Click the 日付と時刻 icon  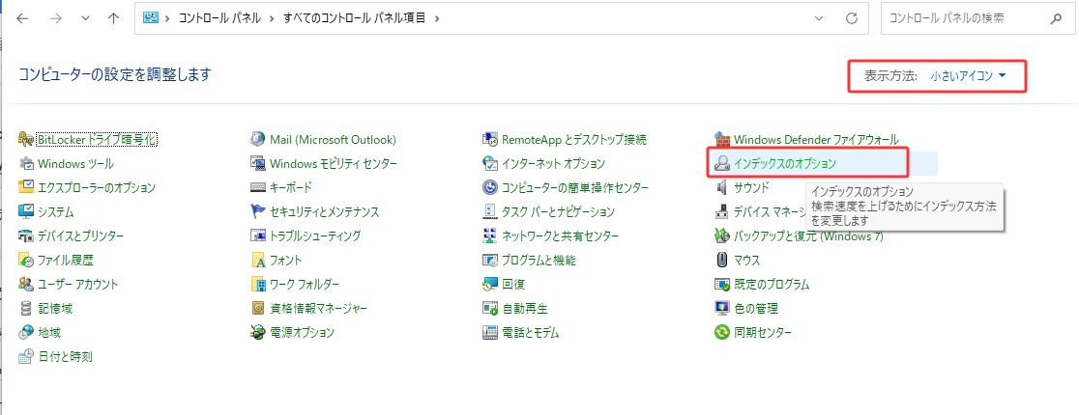(x=26, y=356)
